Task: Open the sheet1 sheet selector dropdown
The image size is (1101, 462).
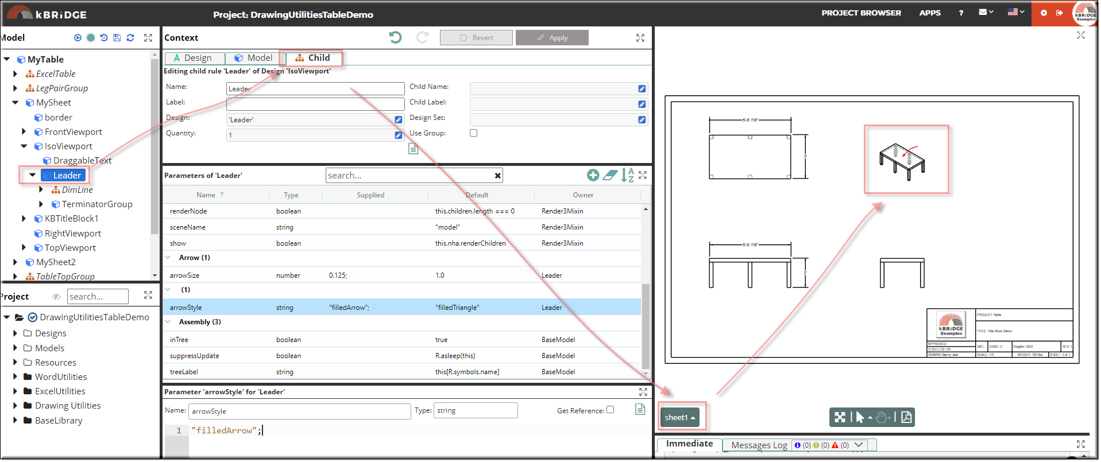Action: 680,417
